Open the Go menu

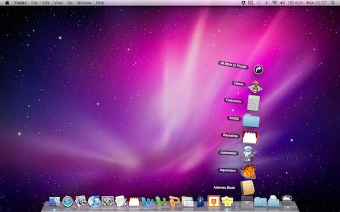point(70,3)
